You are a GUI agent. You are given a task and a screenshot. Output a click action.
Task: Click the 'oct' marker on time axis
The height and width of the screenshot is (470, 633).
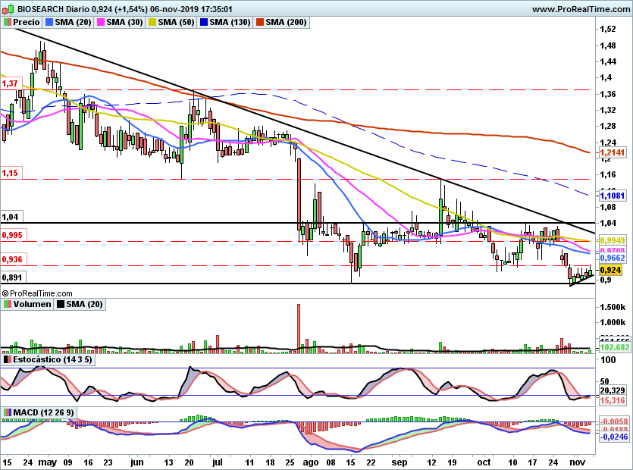[x=484, y=462]
